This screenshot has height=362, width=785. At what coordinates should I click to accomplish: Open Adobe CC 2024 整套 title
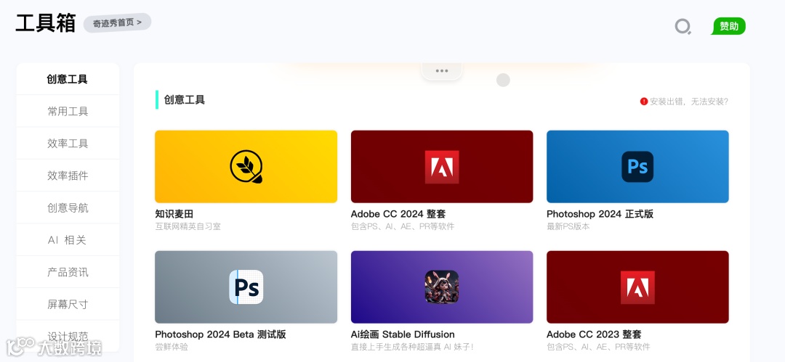(398, 214)
